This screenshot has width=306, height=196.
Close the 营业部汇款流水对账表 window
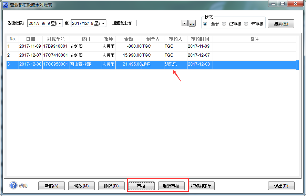[x=295, y=3]
